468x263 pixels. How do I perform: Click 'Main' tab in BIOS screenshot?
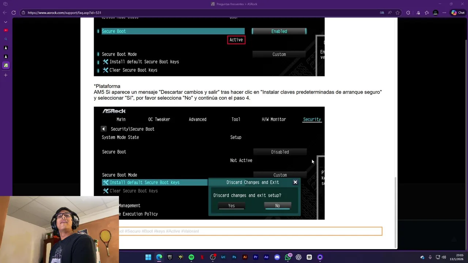[121, 119]
